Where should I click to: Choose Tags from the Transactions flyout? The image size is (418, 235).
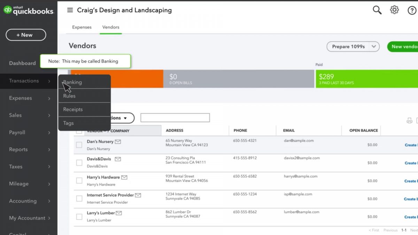tap(84, 123)
